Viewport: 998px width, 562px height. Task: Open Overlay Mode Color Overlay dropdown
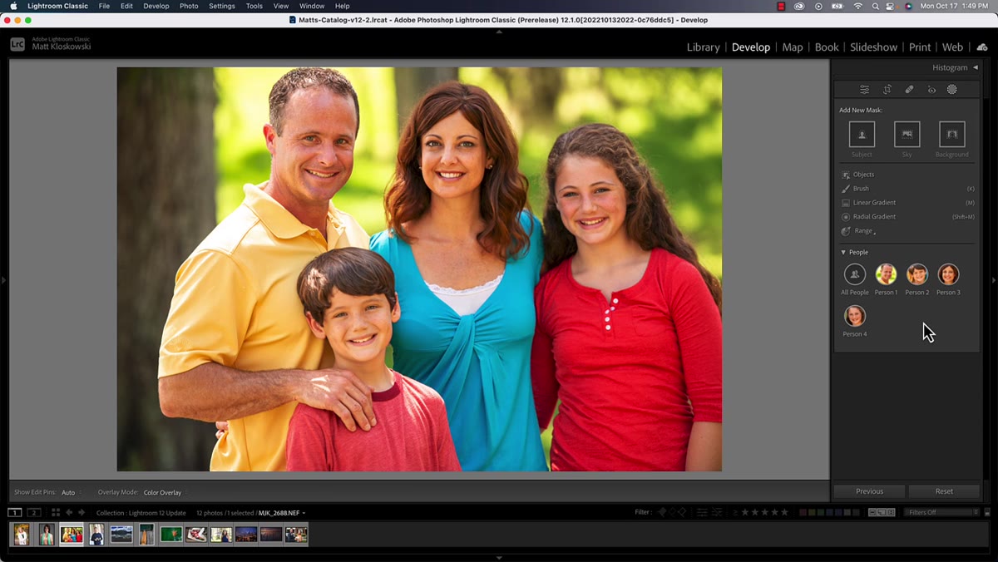point(165,493)
